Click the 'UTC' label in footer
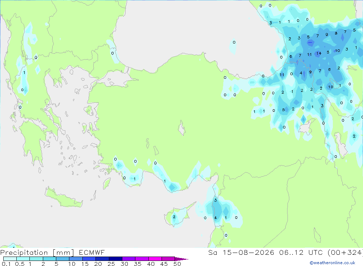 click(315, 252)
